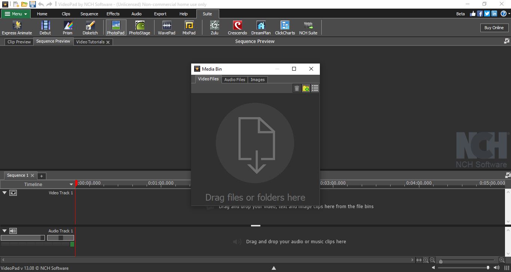
Task: Open a project using the folder icon
Action: pos(24,4)
